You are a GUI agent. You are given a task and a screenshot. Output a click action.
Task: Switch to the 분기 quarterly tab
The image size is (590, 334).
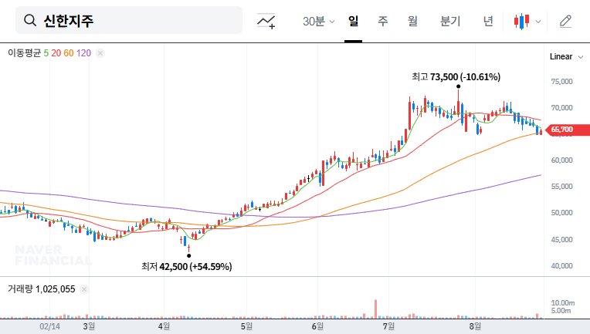pos(450,21)
